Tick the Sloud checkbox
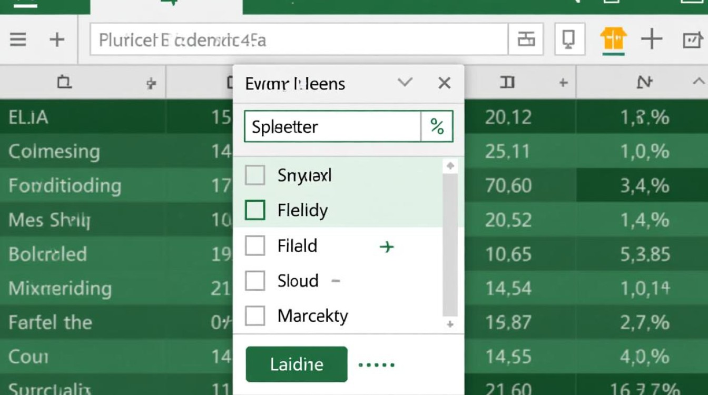This screenshot has height=395, width=708. point(255,281)
